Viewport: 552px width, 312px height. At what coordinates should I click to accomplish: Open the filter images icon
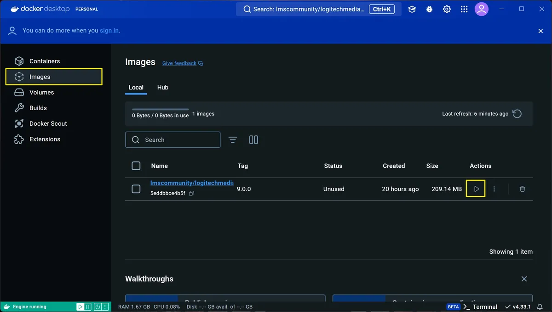coord(233,140)
